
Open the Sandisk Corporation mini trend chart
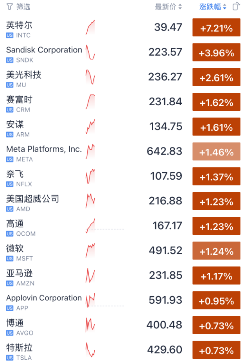(90, 52)
